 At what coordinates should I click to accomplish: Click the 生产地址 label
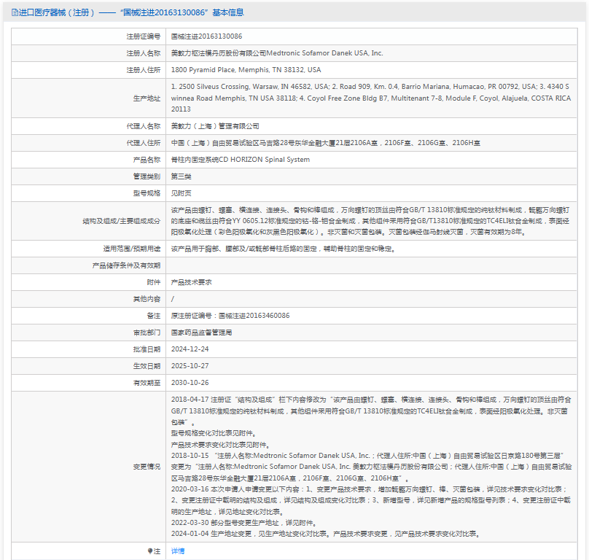coord(147,98)
